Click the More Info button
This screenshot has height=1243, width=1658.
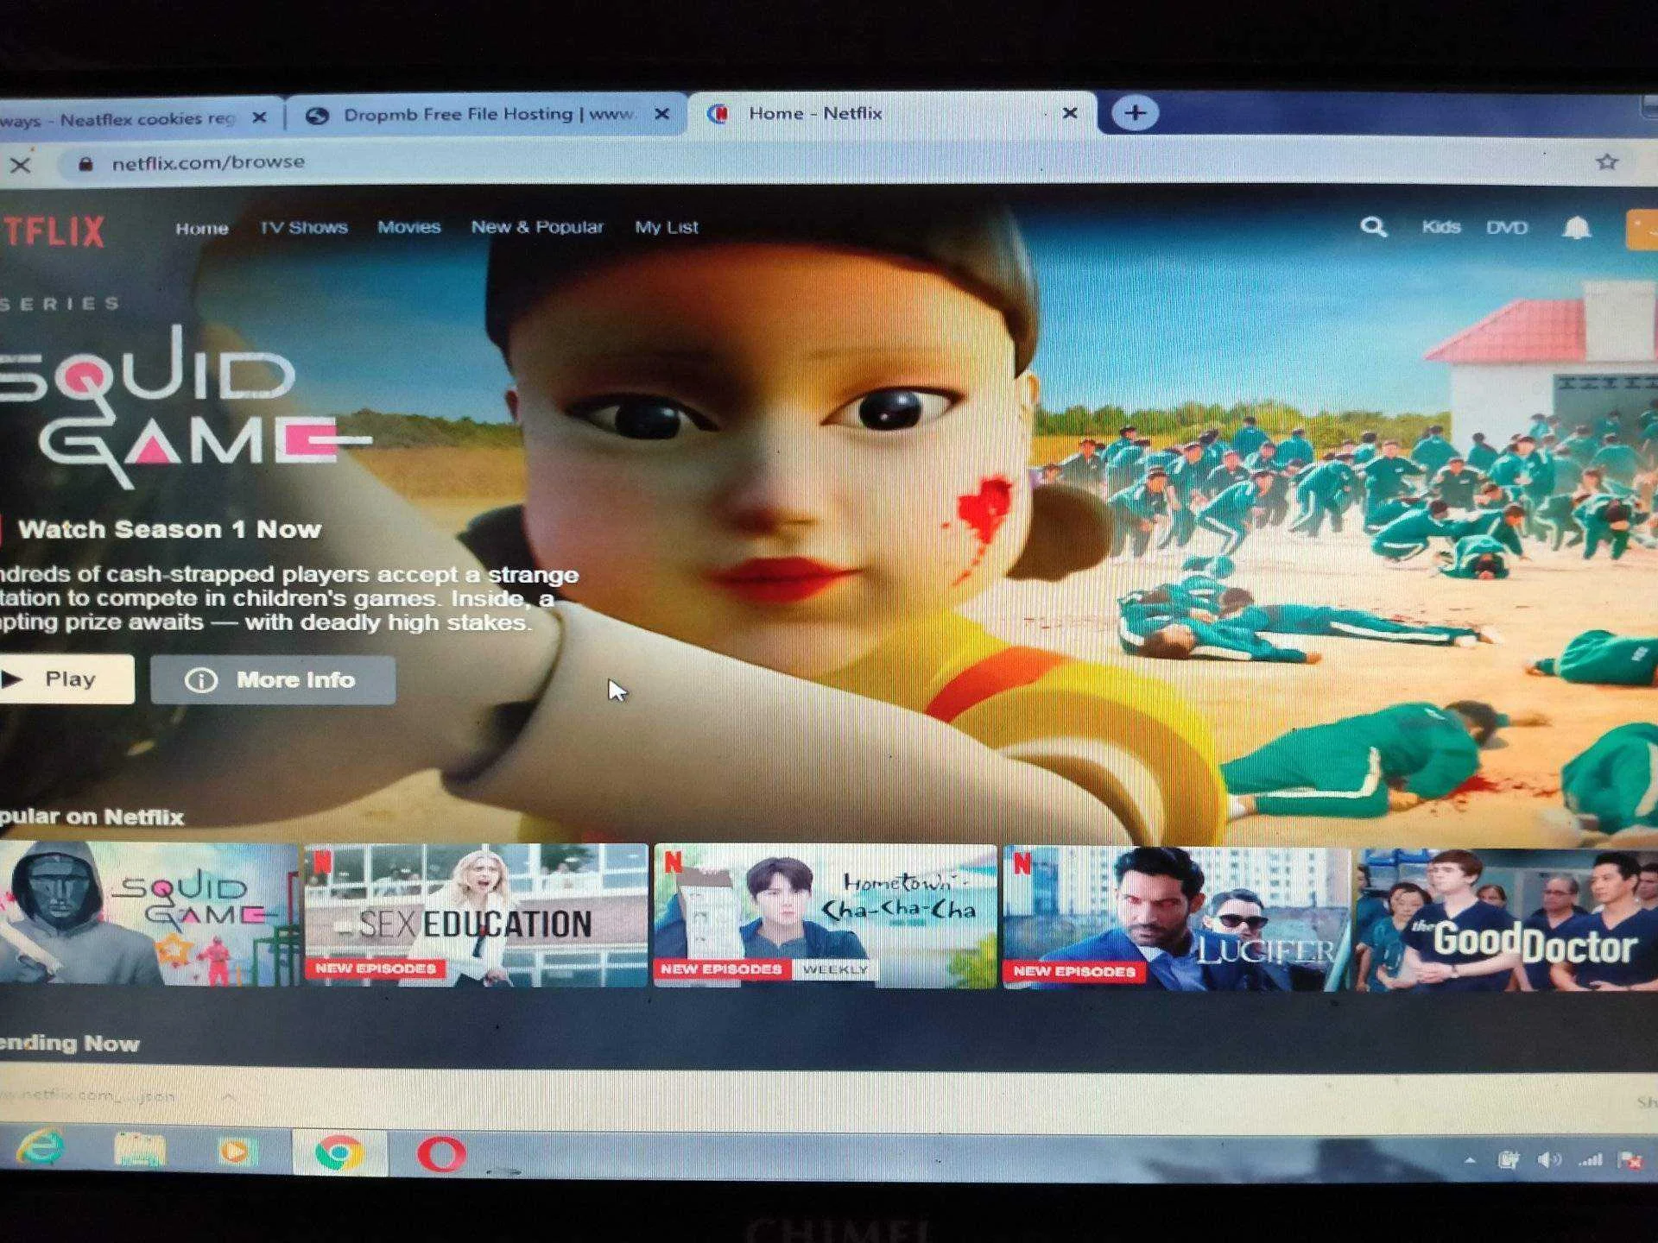click(273, 680)
